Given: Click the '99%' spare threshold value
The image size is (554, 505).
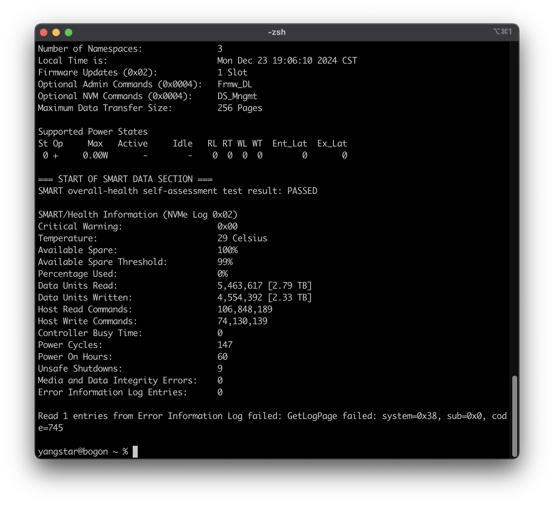Looking at the screenshot, I should (225, 262).
